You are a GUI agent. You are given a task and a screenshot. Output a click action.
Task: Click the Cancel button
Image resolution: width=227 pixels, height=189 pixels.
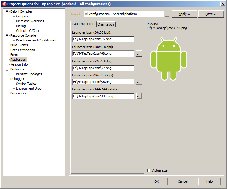pyautogui.click(x=183, y=181)
